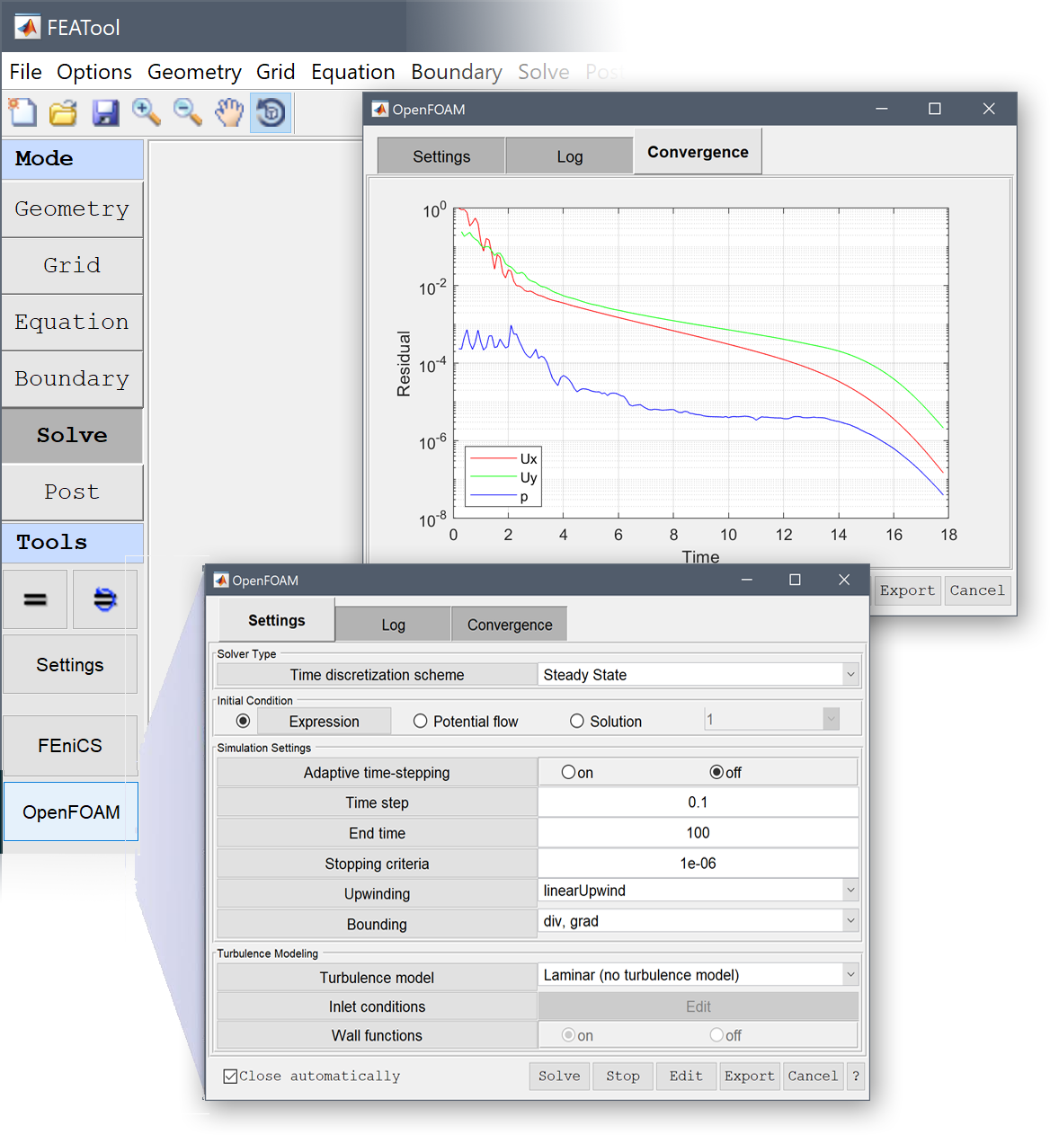Select Convergence tab in upper OpenFOAM window
1050x1135 pixels.
[698, 152]
